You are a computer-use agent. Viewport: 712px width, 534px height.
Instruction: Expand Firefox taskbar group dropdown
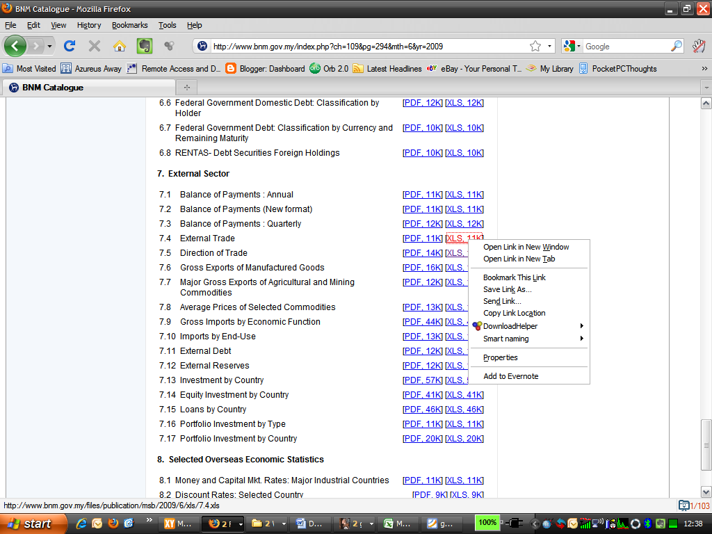tap(241, 524)
